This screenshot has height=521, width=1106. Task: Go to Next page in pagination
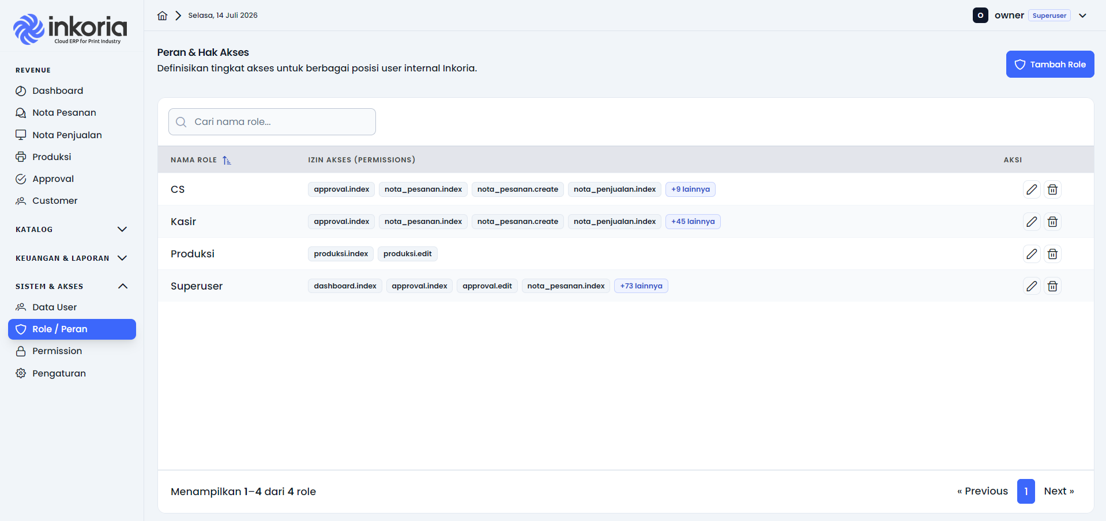point(1059,491)
